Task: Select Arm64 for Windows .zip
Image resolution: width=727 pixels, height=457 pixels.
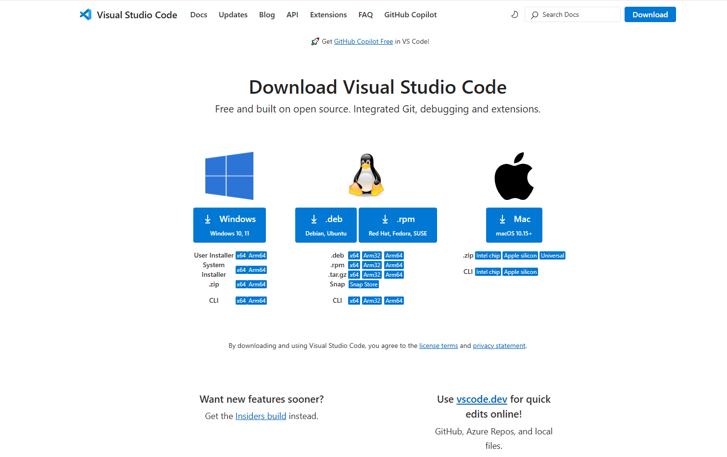Action: [257, 284]
